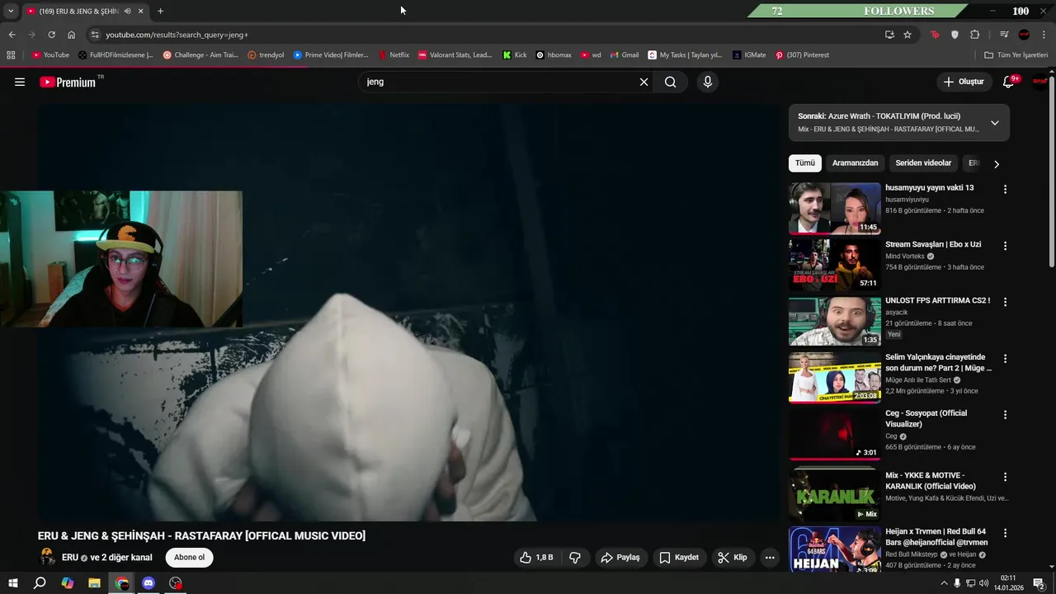Open the Netflix bookmark
The height and width of the screenshot is (594, 1056).
coord(394,55)
